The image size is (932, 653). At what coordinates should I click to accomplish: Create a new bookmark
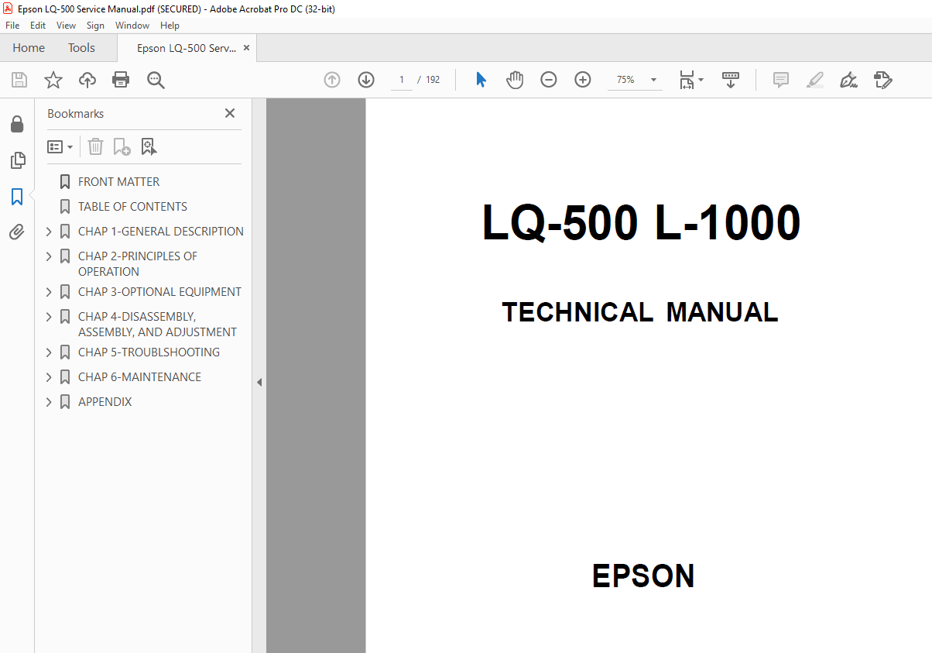122,146
